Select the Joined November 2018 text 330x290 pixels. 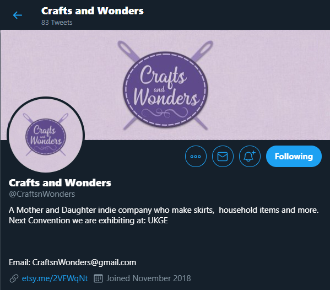click(x=149, y=278)
